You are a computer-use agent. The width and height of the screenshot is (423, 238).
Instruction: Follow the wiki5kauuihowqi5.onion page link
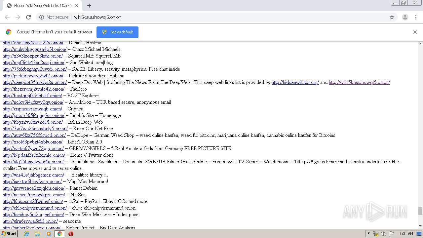[x=359, y=82]
